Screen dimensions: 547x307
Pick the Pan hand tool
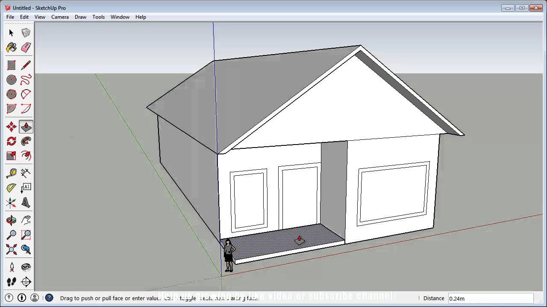point(26,220)
